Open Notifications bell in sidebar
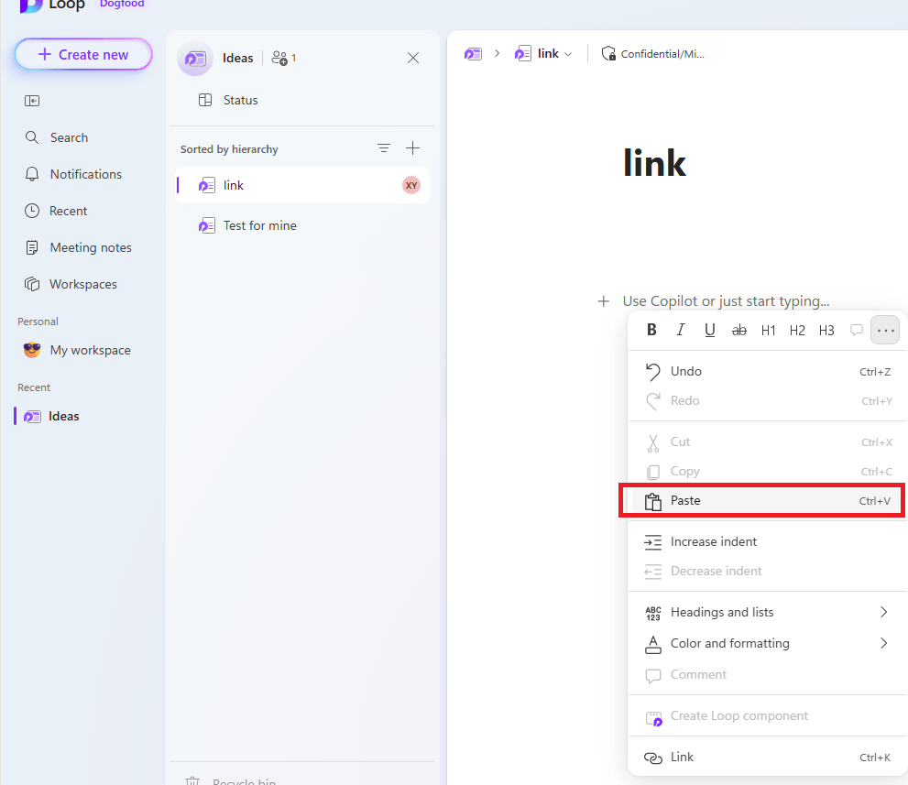 click(x=73, y=174)
